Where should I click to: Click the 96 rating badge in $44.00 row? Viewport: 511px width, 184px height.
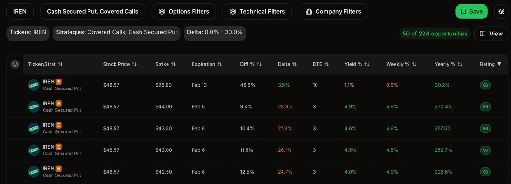[x=485, y=107]
